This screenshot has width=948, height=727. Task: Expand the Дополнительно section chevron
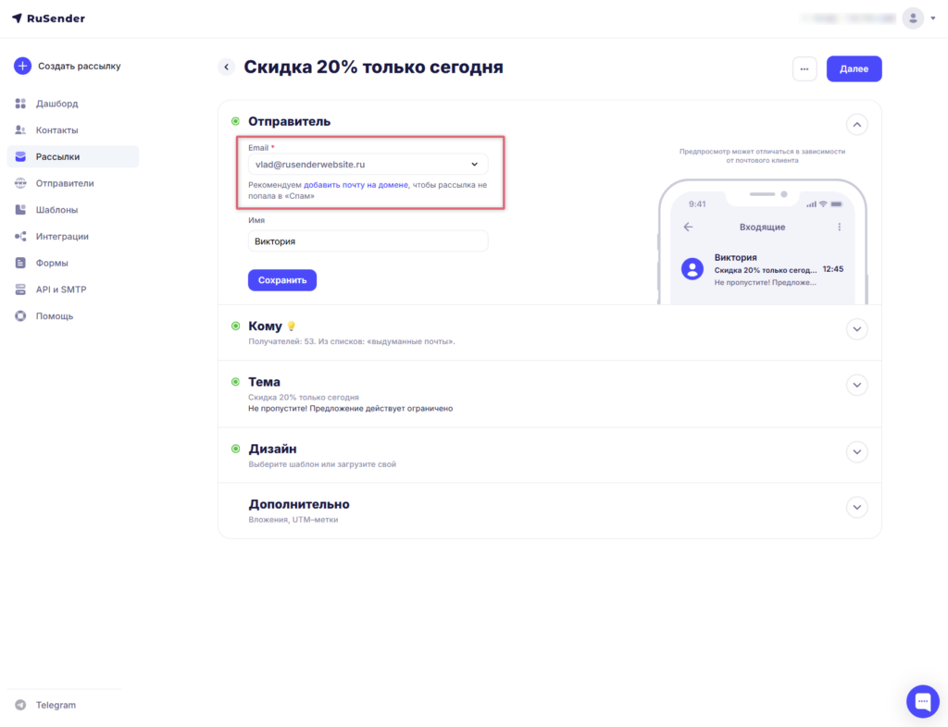point(856,507)
